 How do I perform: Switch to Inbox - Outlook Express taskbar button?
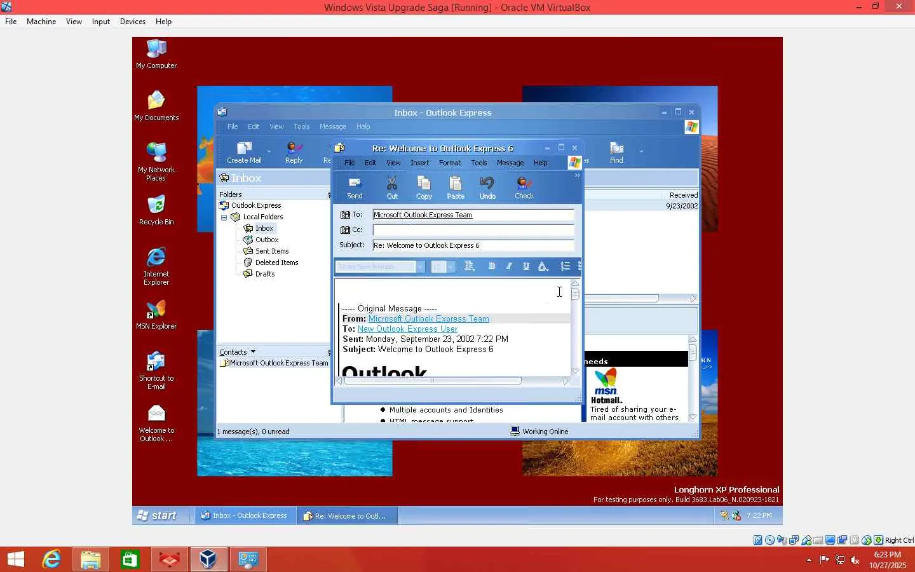(x=244, y=515)
